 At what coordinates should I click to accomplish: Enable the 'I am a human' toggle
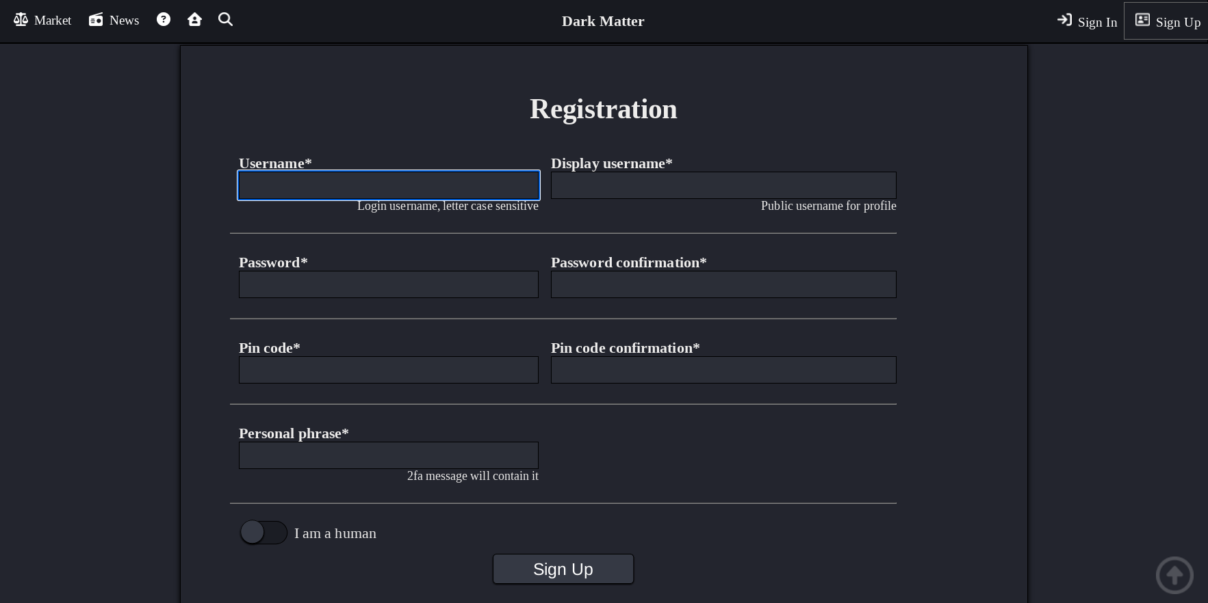[x=264, y=532]
